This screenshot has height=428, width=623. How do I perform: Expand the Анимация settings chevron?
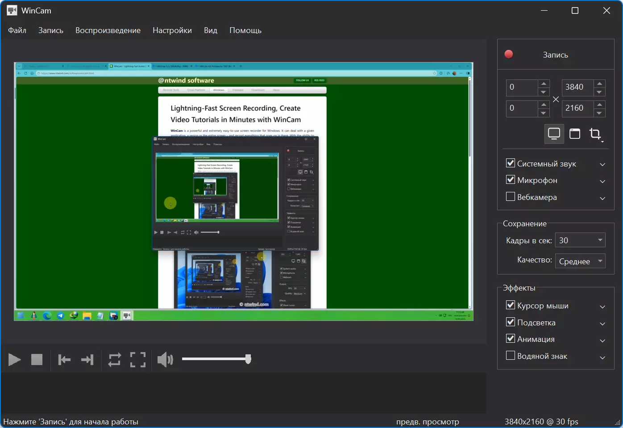pos(602,340)
